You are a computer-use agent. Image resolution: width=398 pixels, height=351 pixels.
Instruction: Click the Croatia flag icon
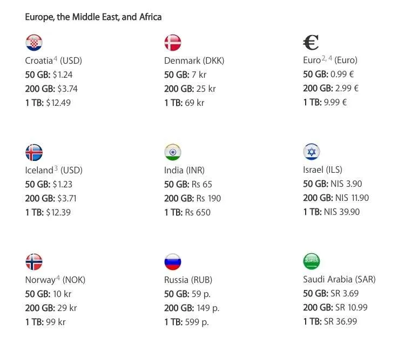(x=34, y=43)
